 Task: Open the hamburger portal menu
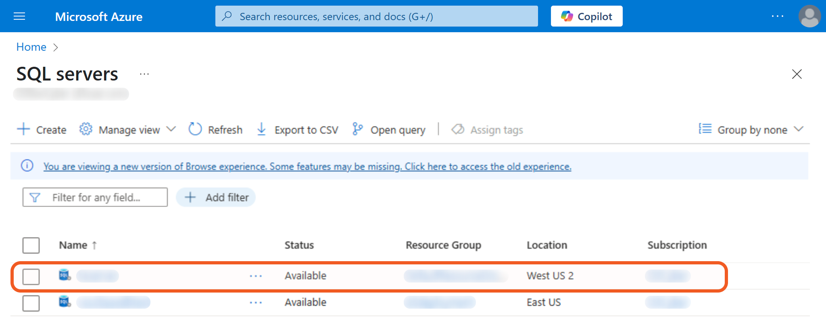coord(19,16)
